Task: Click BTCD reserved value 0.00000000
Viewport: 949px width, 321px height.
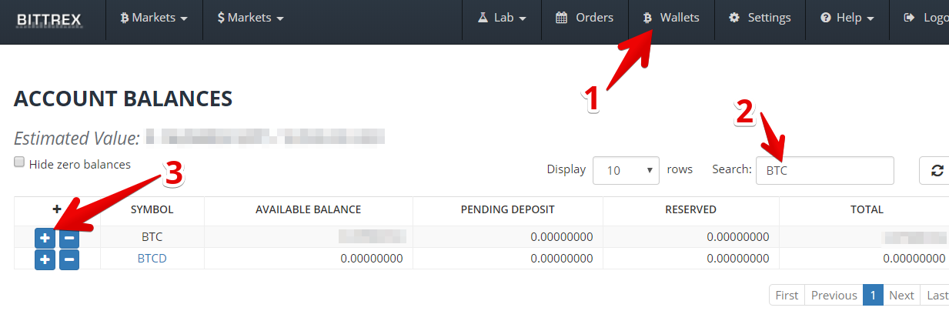Action: click(x=738, y=259)
